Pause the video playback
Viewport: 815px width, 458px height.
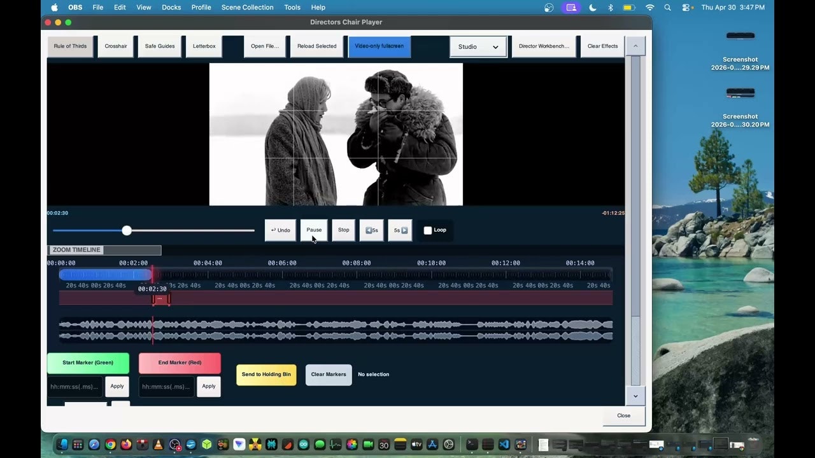tap(314, 230)
